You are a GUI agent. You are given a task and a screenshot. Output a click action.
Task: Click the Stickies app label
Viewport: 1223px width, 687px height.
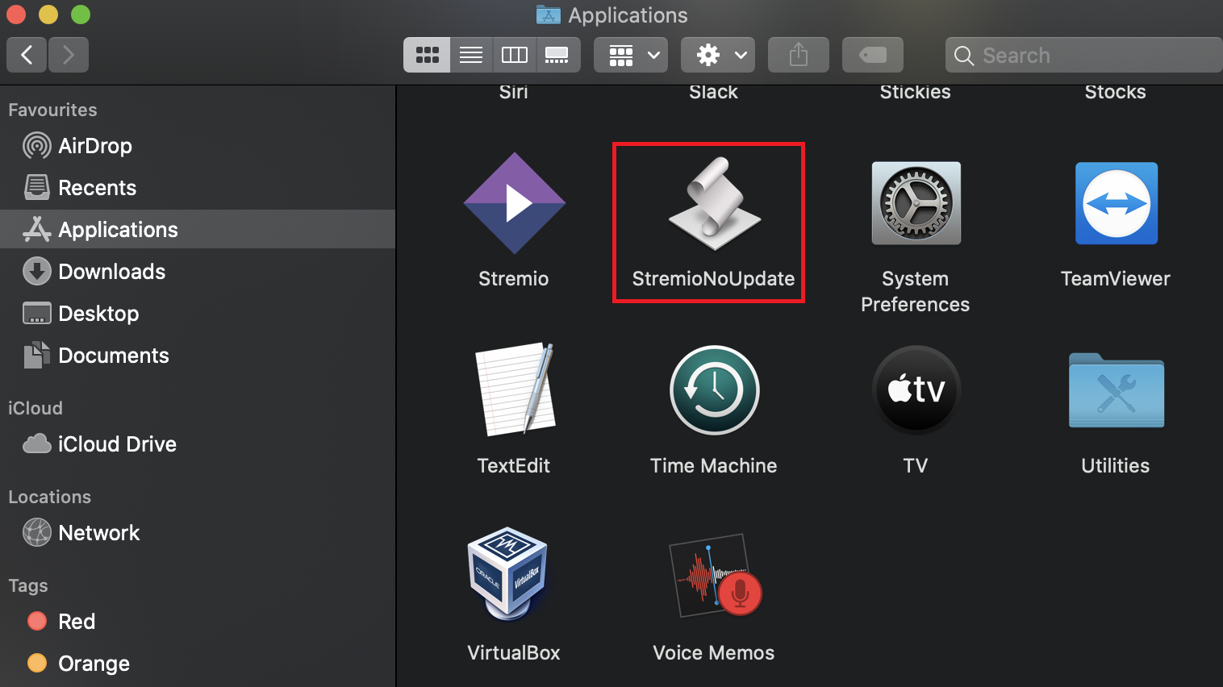click(x=916, y=92)
